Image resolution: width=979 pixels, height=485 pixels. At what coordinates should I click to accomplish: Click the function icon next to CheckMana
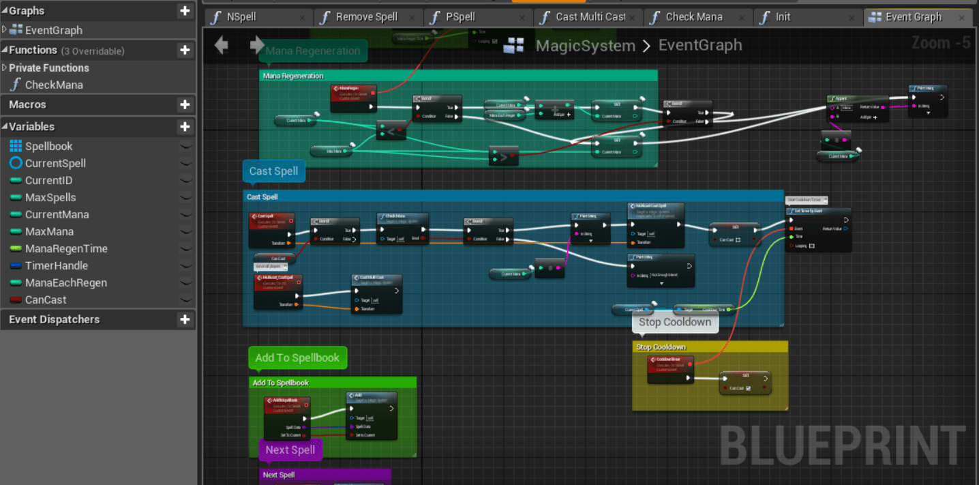tap(16, 85)
